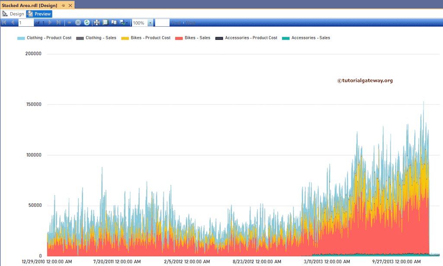Click the First Page navigation icon
This screenshot has height=266, width=443.
click(x=4, y=22)
